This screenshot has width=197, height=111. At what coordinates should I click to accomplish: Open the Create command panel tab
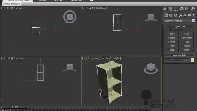(x=165, y=9)
